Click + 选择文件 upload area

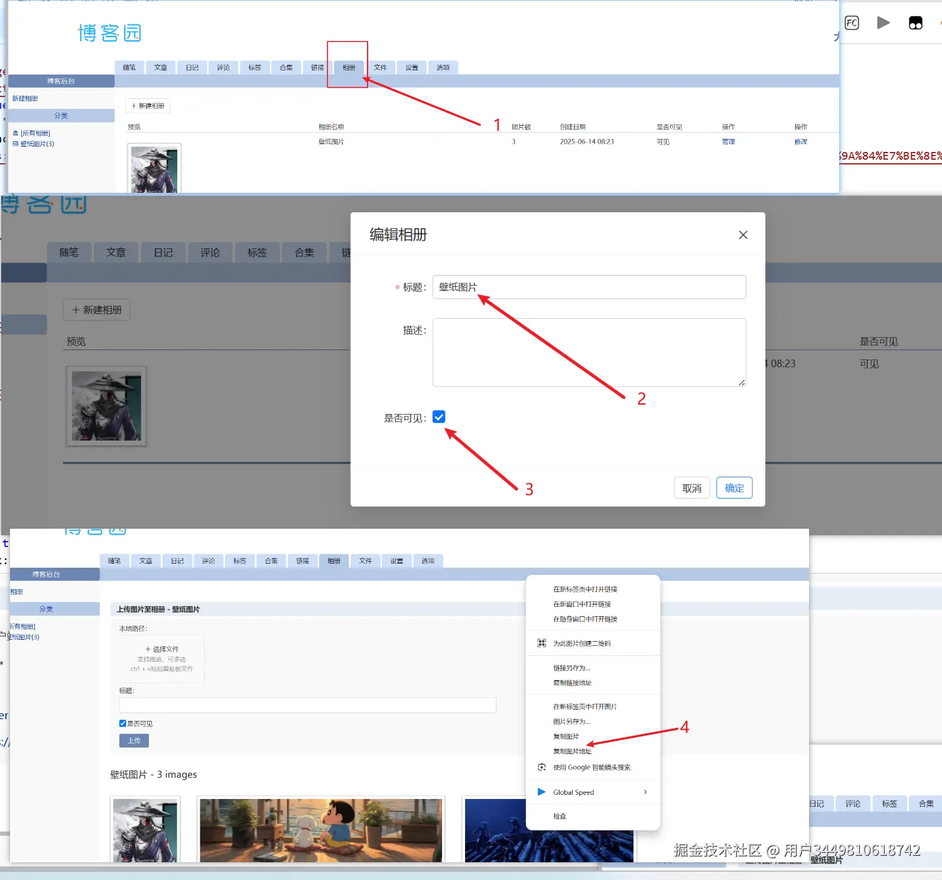pos(162,659)
